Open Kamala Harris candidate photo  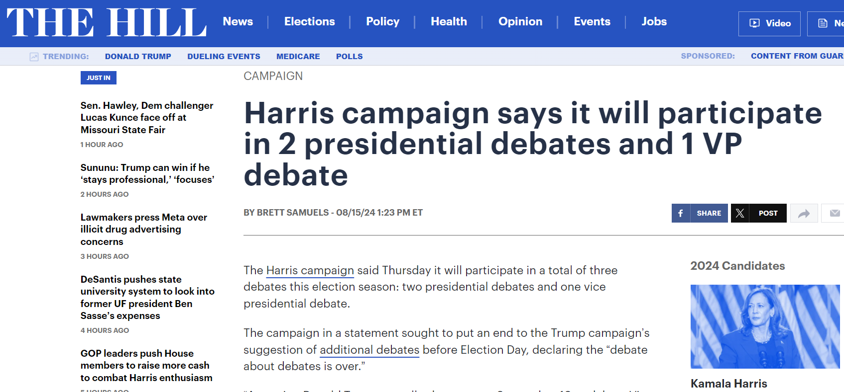(x=765, y=326)
